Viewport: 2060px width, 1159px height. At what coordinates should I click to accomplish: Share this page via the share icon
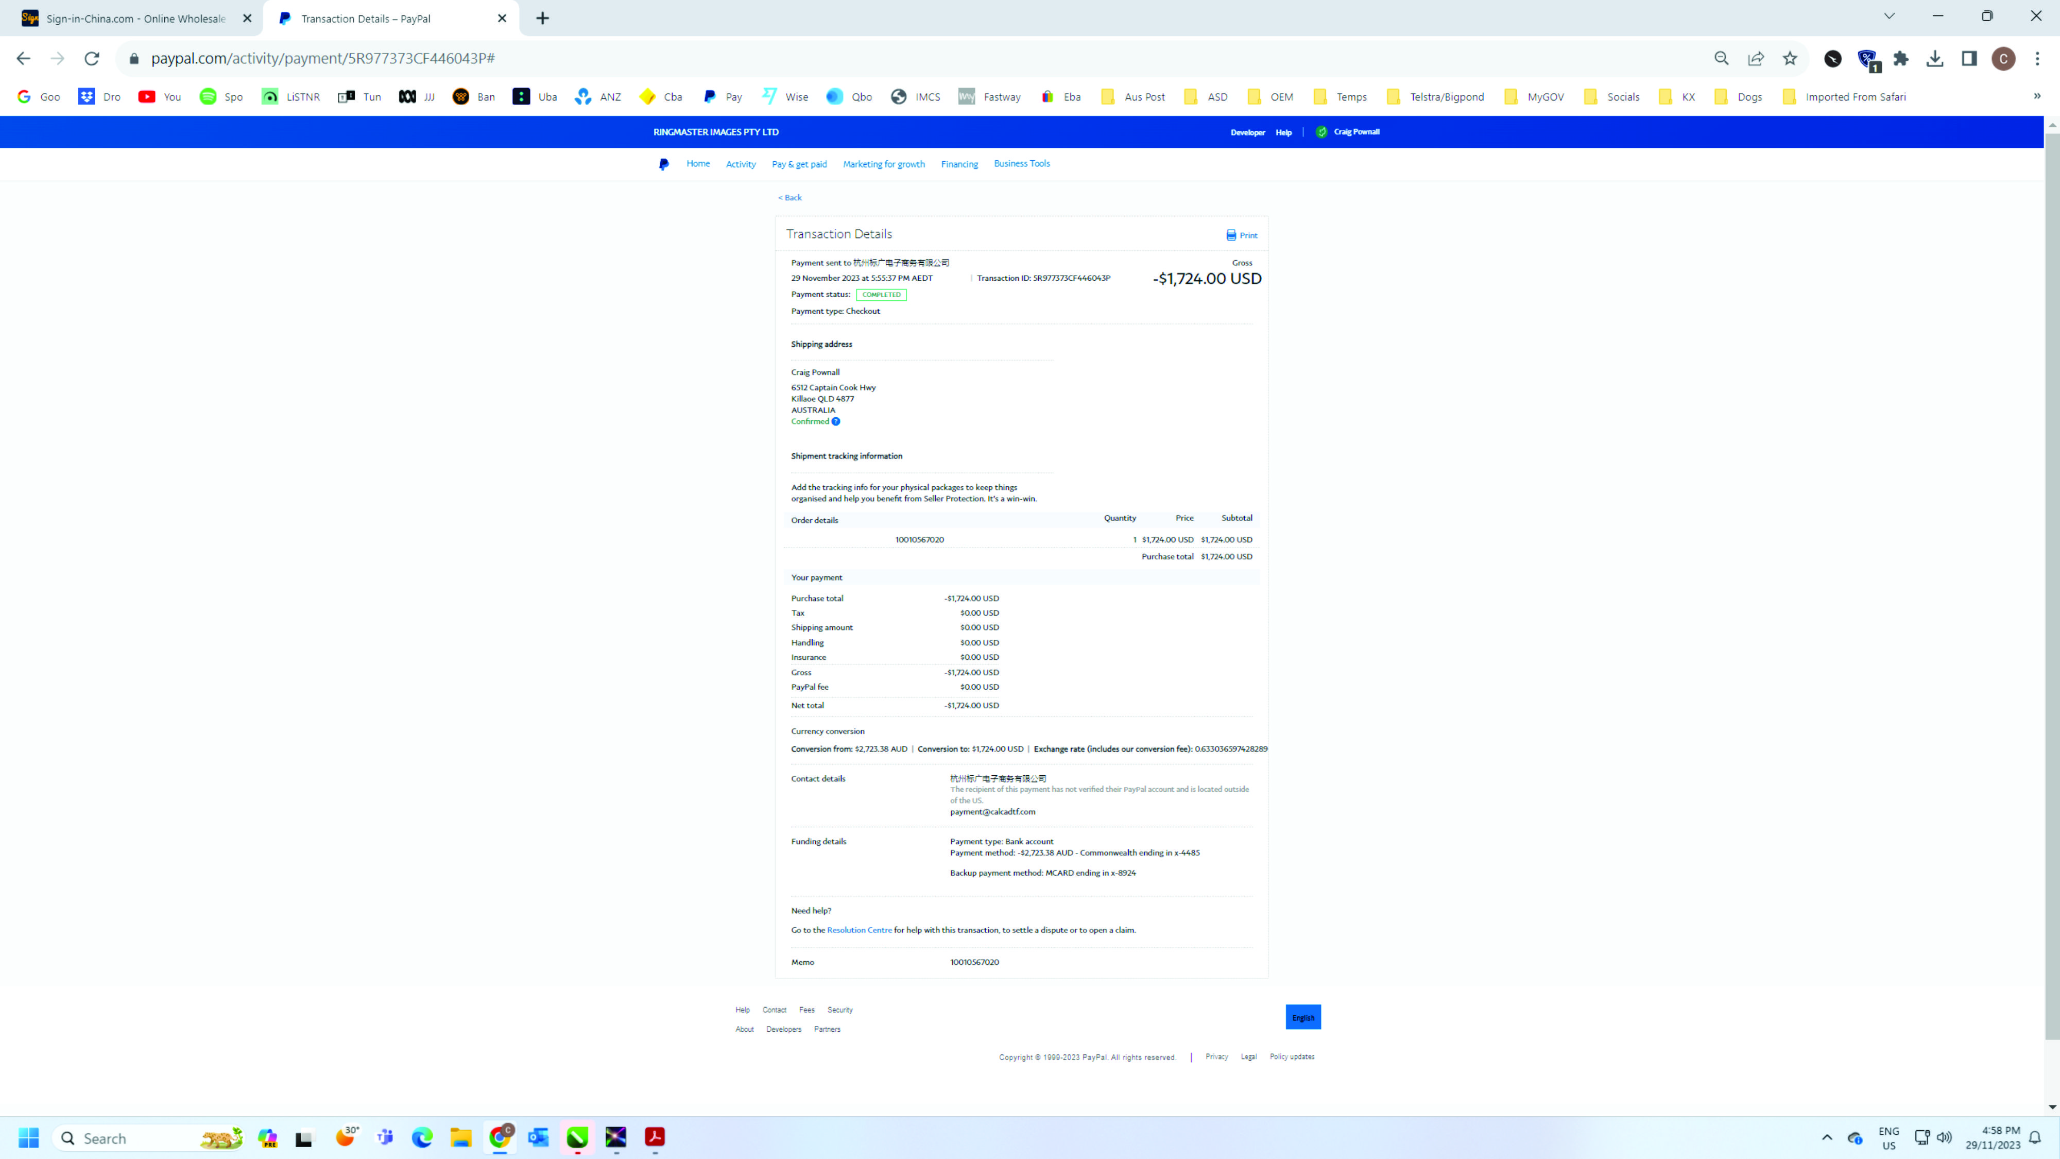coord(1755,58)
